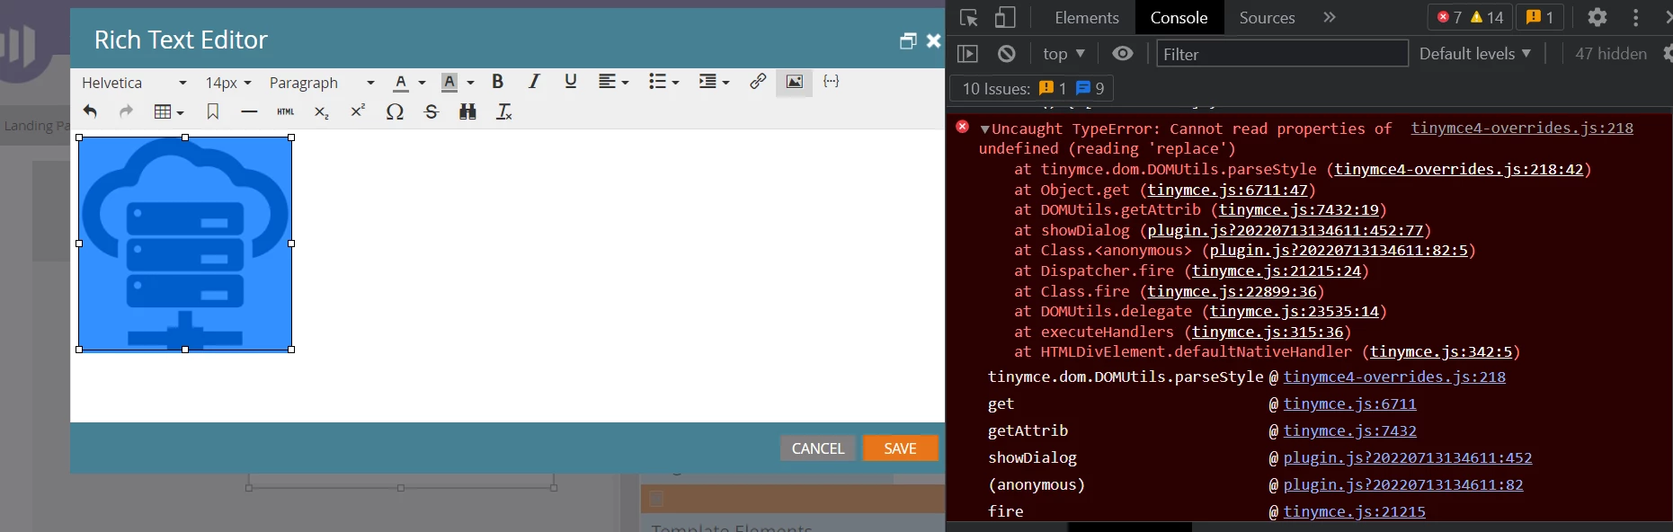Insert a horizontal line
Image resolution: width=1673 pixels, height=532 pixels.
point(249,111)
